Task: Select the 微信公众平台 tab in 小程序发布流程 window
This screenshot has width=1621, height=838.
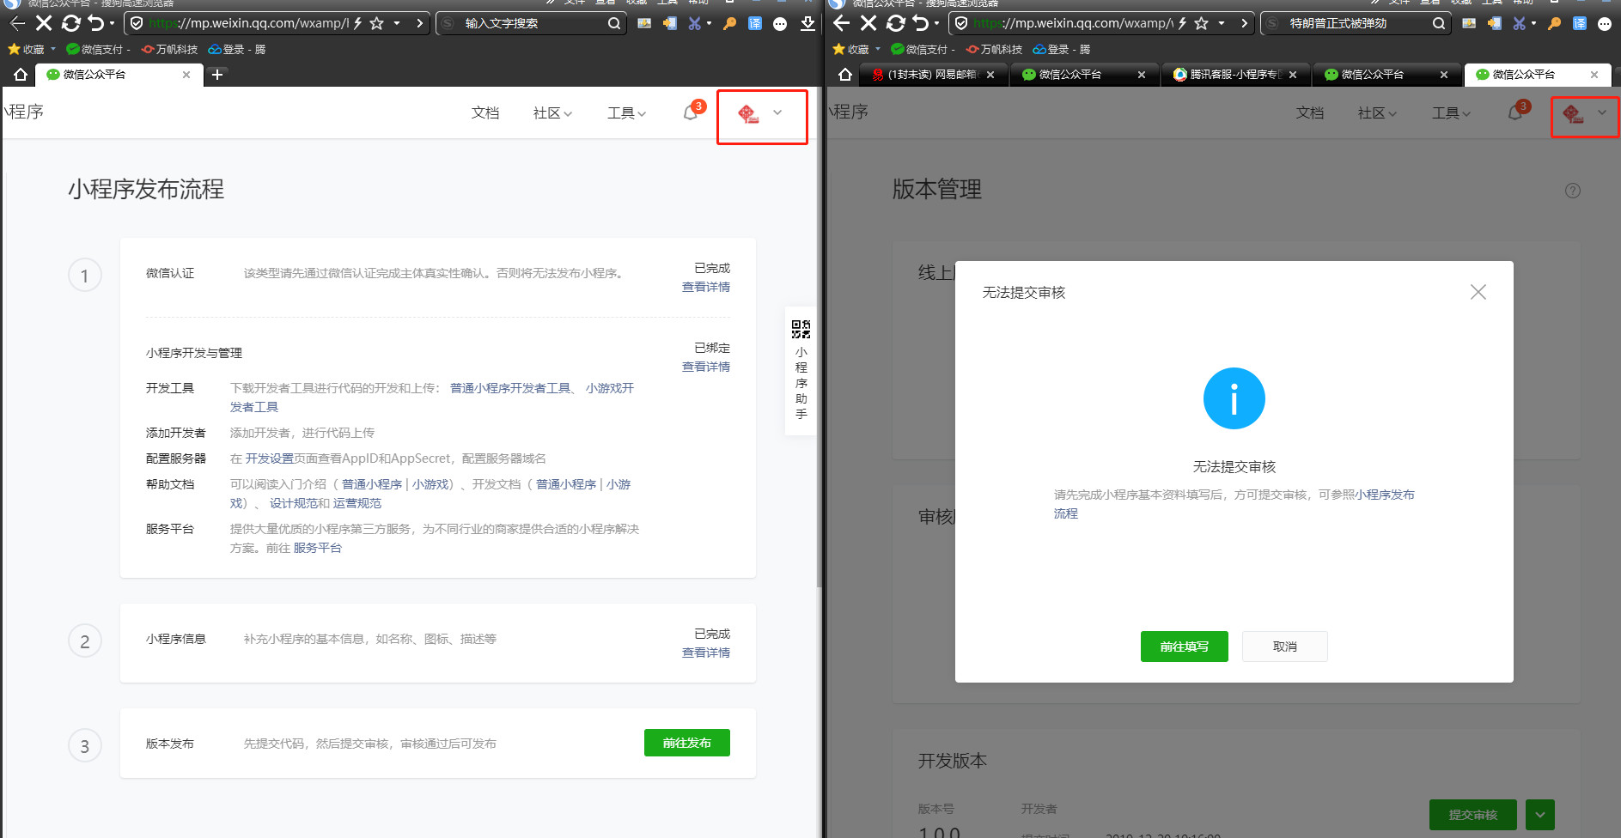Action: pos(119,75)
